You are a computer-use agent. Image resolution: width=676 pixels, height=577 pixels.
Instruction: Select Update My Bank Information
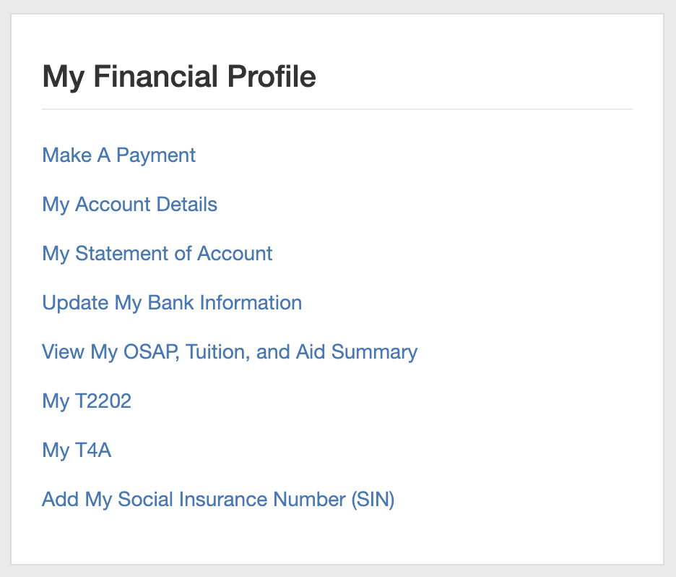172,303
